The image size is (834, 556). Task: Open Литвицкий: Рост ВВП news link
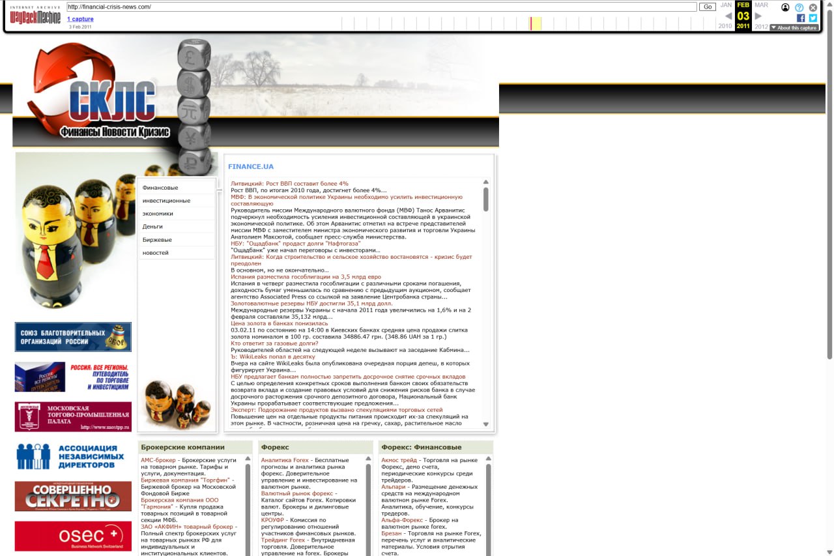click(x=289, y=184)
